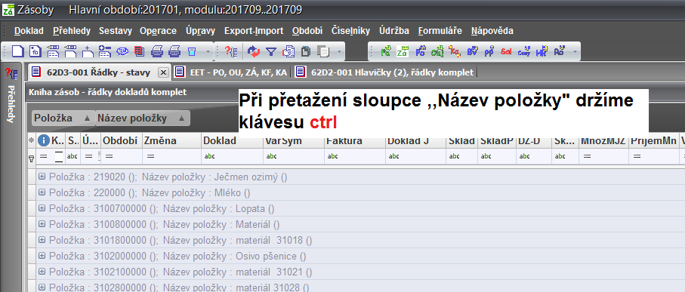The width and height of the screenshot is (685, 292).
Task: Click the question mark icon in left sidebar
Action: pos(11,74)
